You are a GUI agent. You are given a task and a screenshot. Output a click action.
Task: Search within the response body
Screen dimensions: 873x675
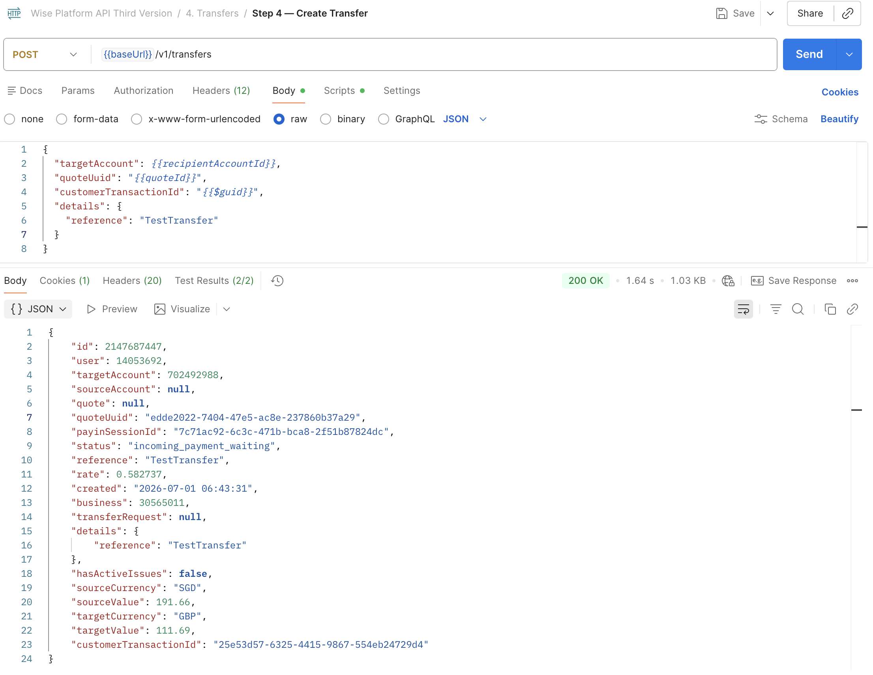pos(798,309)
